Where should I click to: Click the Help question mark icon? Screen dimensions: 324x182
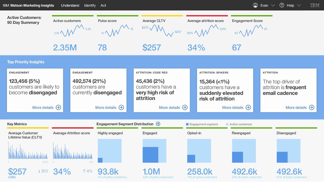(x=282, y=5)
